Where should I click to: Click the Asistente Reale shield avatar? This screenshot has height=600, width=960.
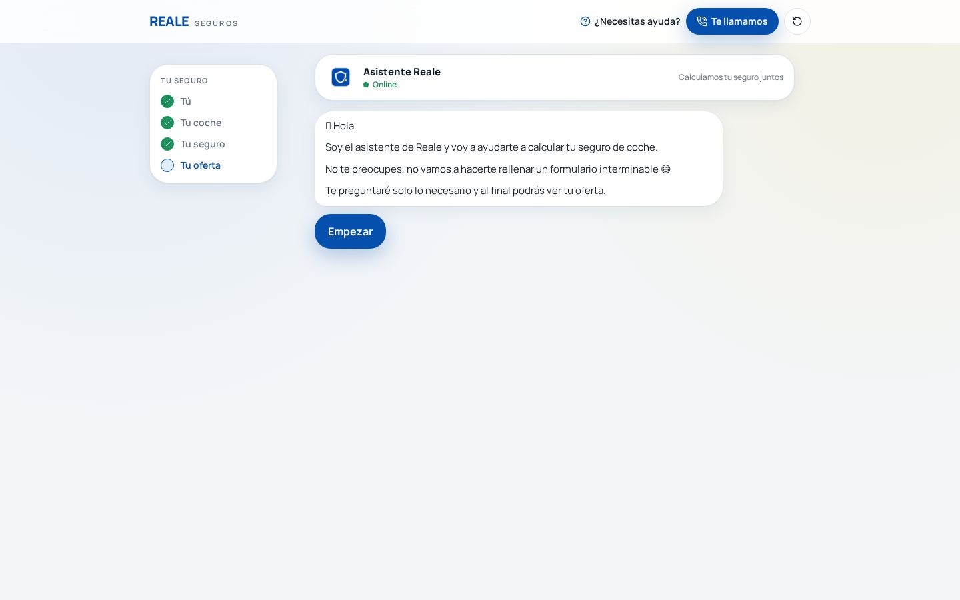click(x=341, y=77)
